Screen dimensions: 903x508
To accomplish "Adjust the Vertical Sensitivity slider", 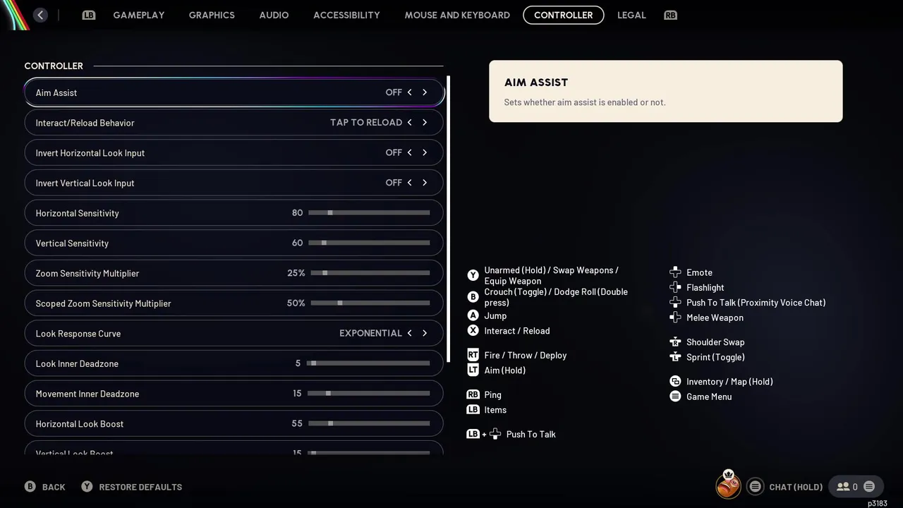I will click(x=369, y=243).
